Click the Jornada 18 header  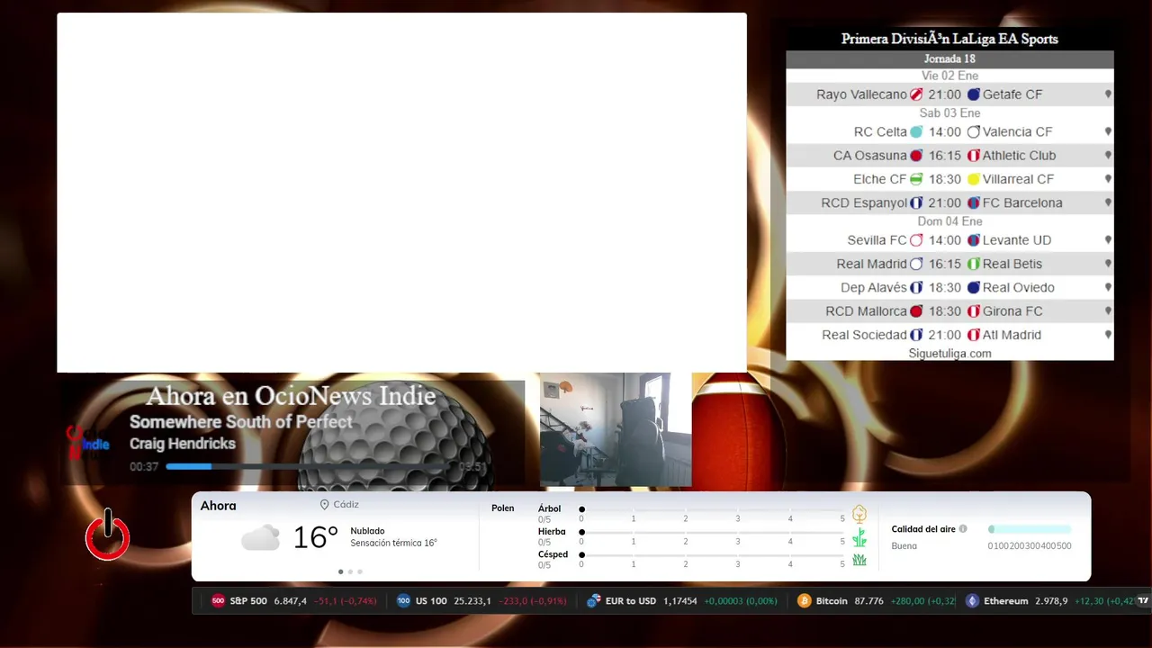pos(949,58)
